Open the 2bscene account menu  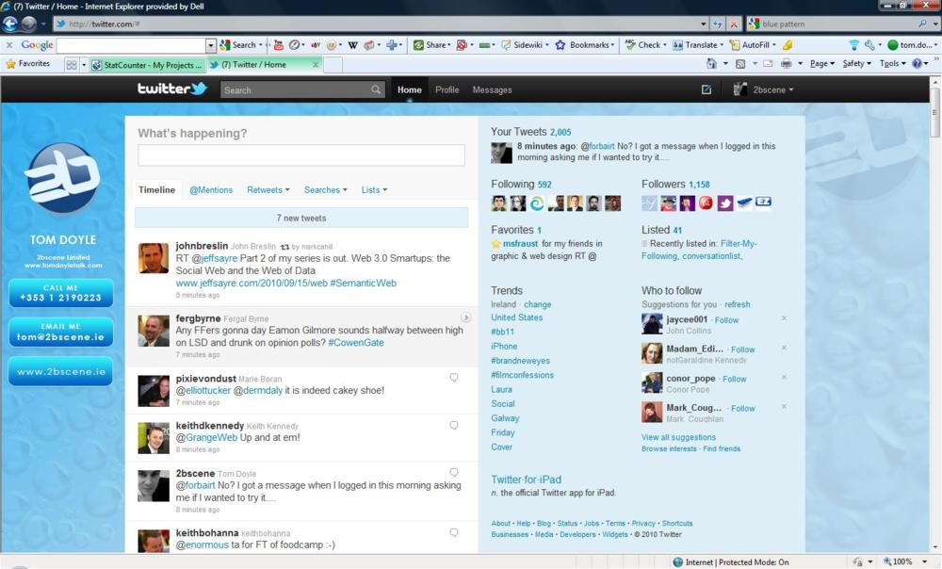tap(764, 89)
